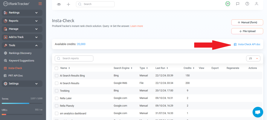The width and height of the screenshot is (267, 120).
Task: Open the help question mark icon
Action: click(247, 4)
